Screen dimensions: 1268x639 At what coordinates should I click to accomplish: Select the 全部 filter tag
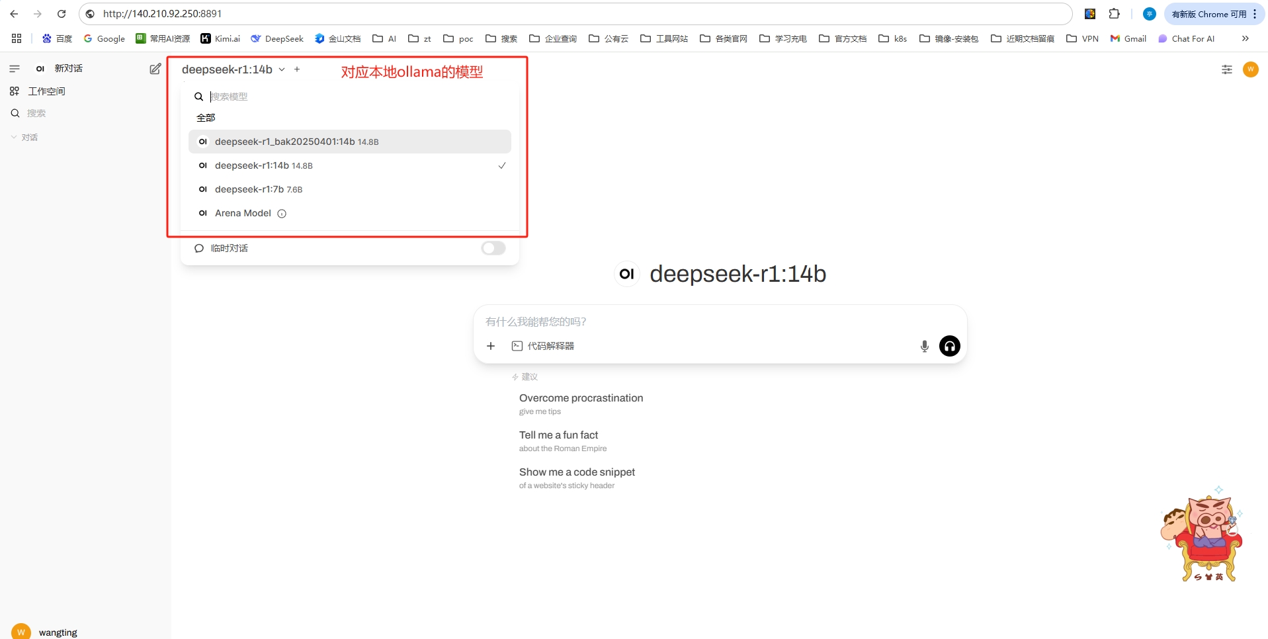206,118
